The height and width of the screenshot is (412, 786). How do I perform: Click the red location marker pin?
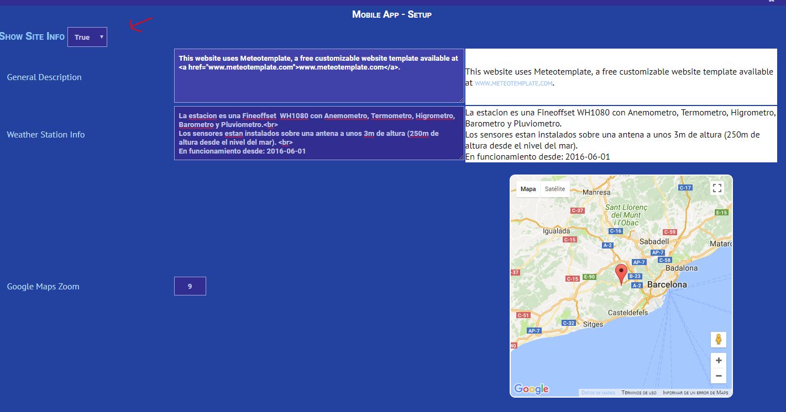(621, 274)
